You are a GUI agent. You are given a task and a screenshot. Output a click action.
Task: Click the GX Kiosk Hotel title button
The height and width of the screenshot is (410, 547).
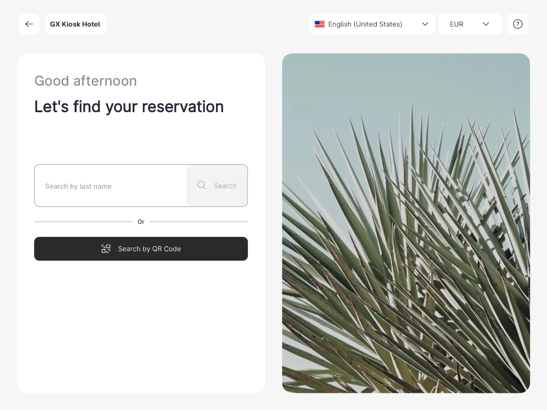pos(75,24)
